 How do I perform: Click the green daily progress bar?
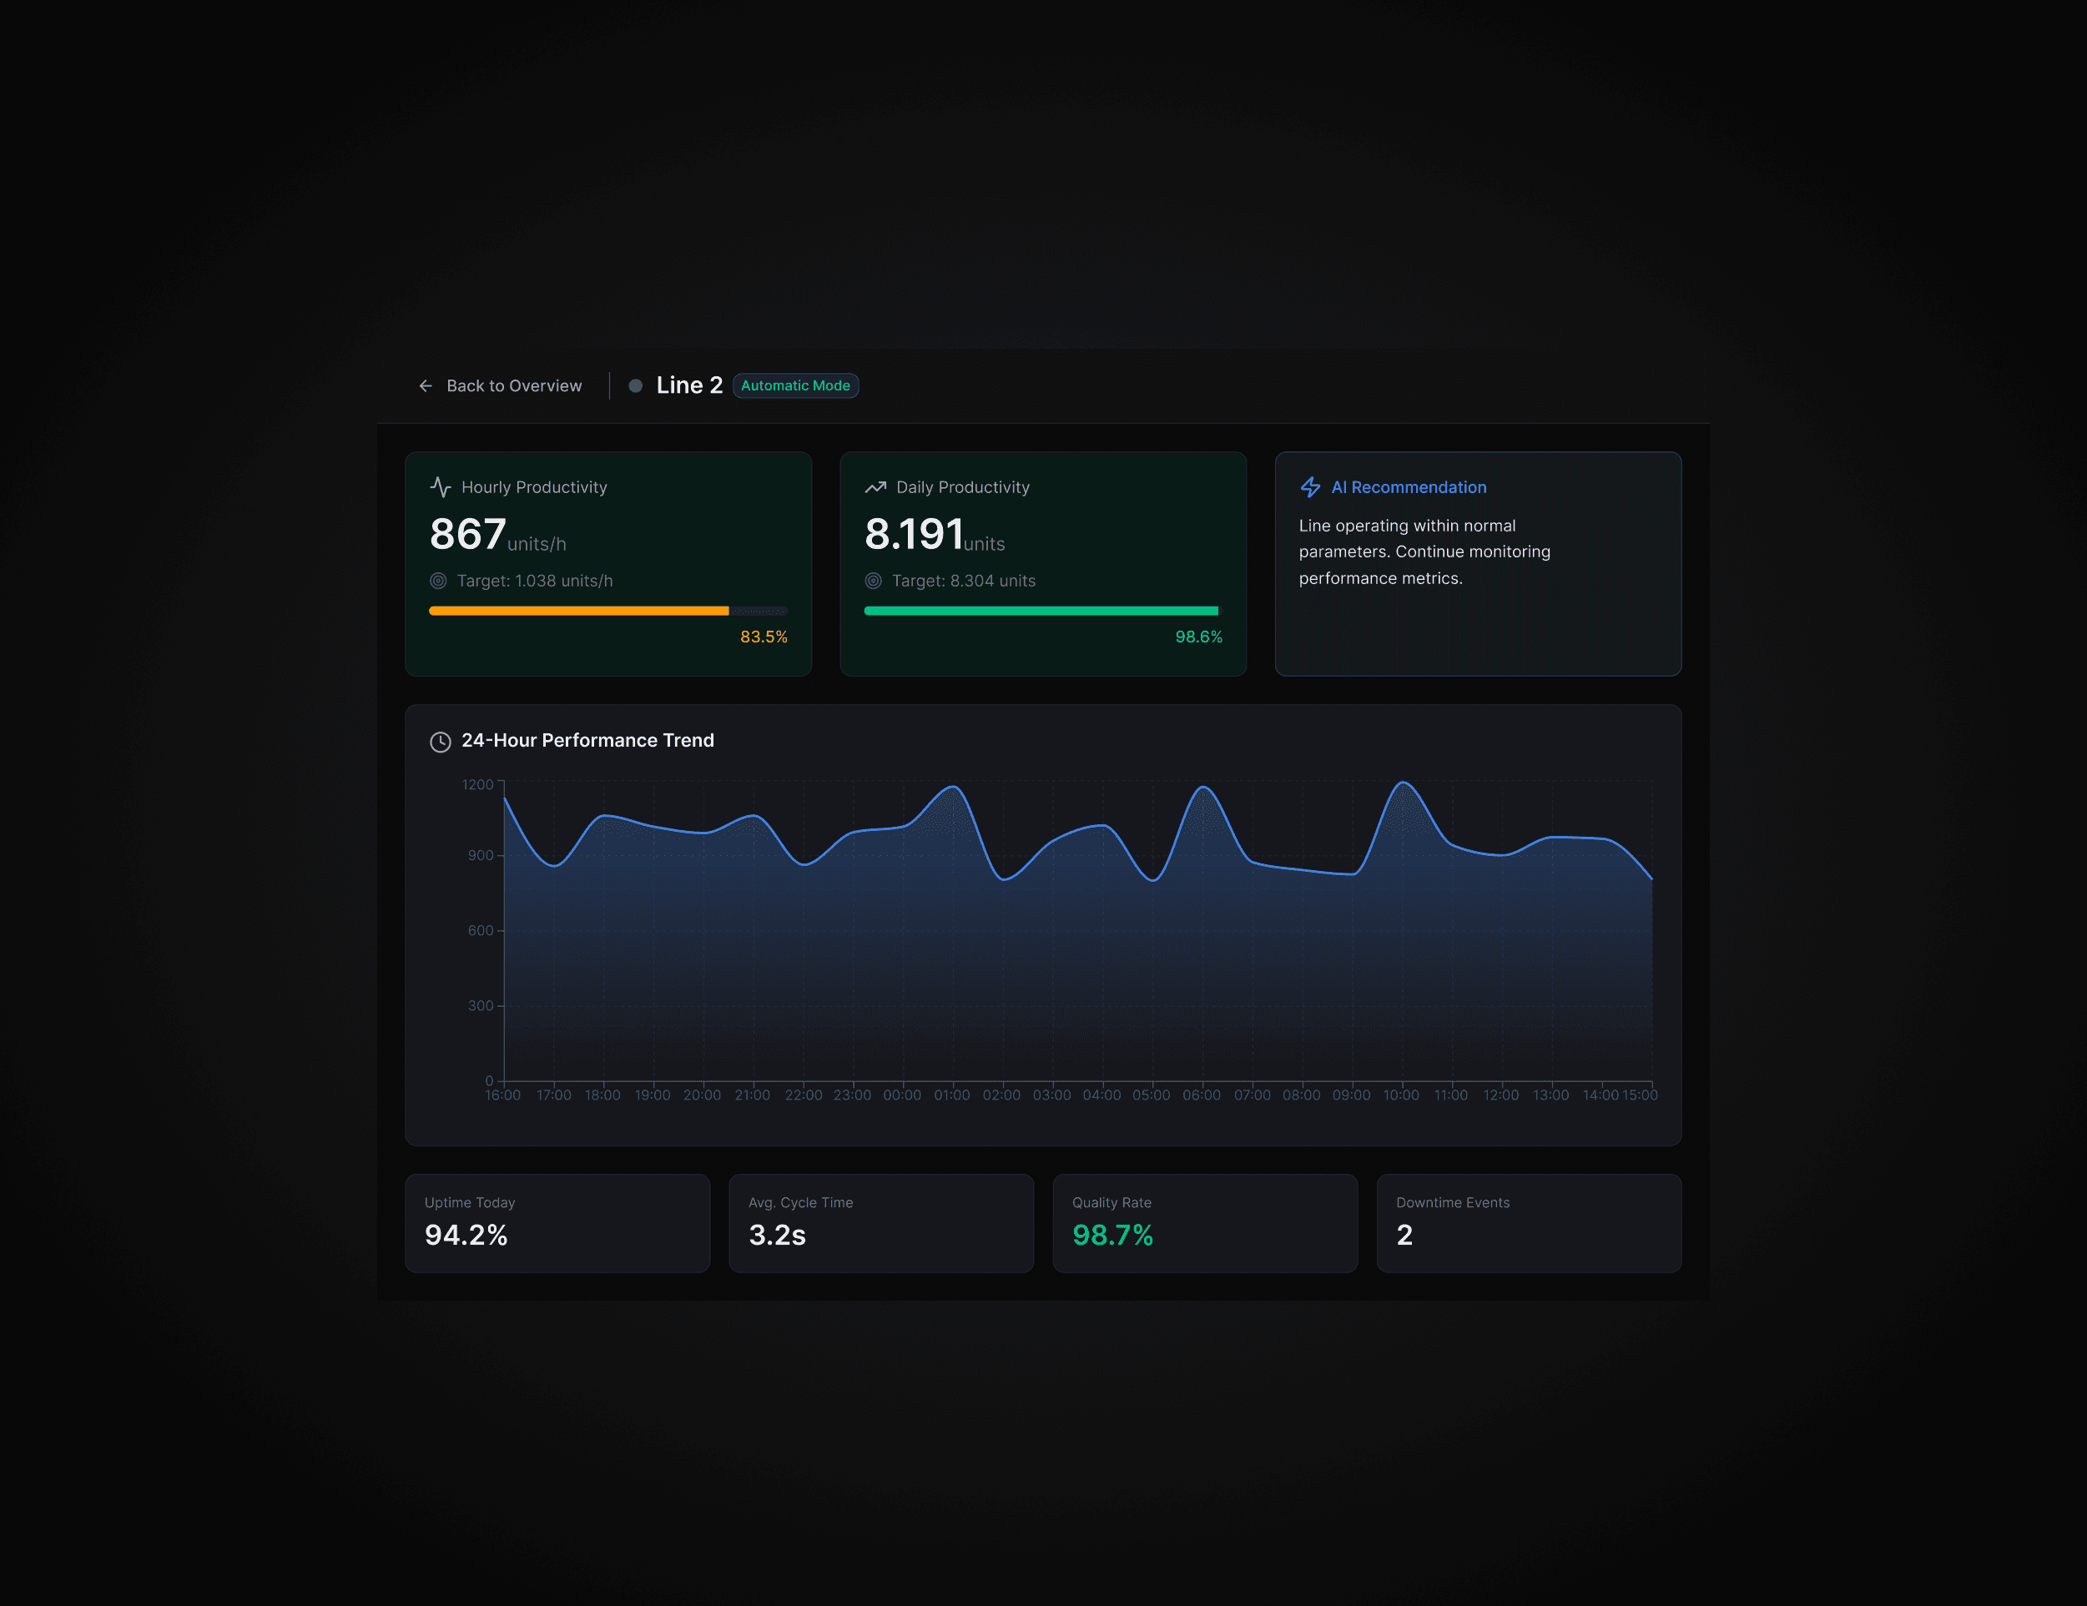1040,611
